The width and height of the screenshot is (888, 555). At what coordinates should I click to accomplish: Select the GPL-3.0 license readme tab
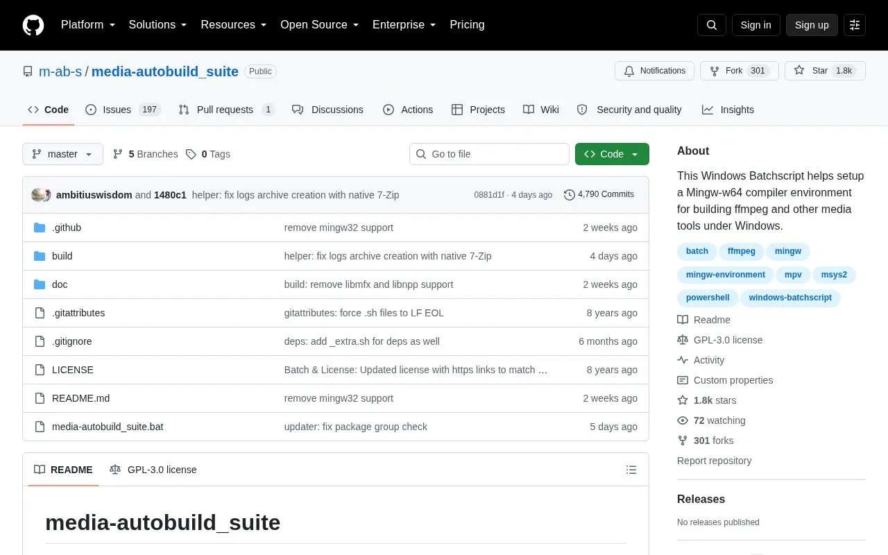click(x=153, y=470)
